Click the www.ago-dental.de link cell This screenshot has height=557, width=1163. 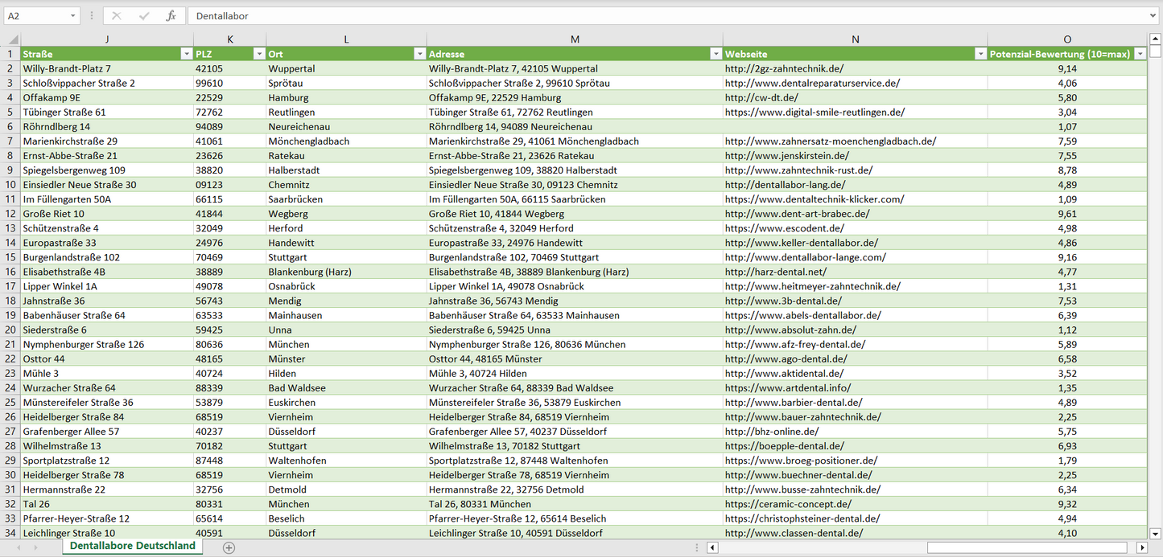(x=786, y=359)
